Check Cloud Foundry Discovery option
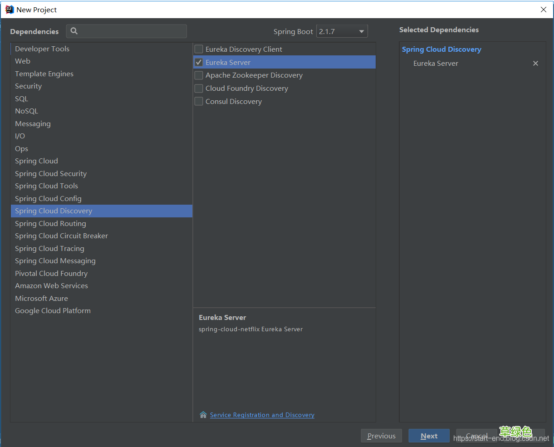The image size is (554, 447). coord(199,88)
